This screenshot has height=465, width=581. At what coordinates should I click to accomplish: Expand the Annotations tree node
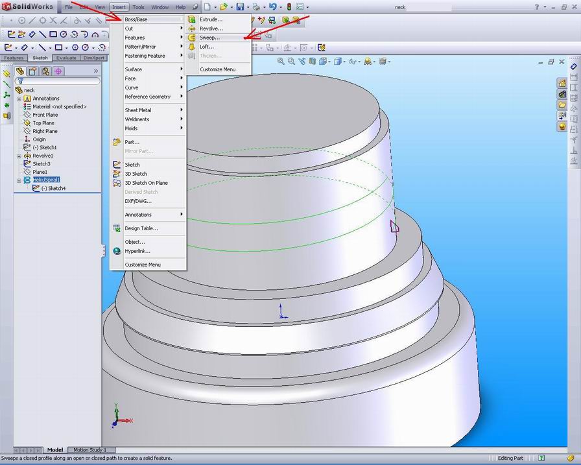pyautogui.click(x=19, y=99)
